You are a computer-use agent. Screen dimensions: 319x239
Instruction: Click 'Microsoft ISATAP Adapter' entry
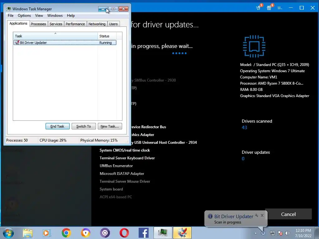[x=122, y=174]
